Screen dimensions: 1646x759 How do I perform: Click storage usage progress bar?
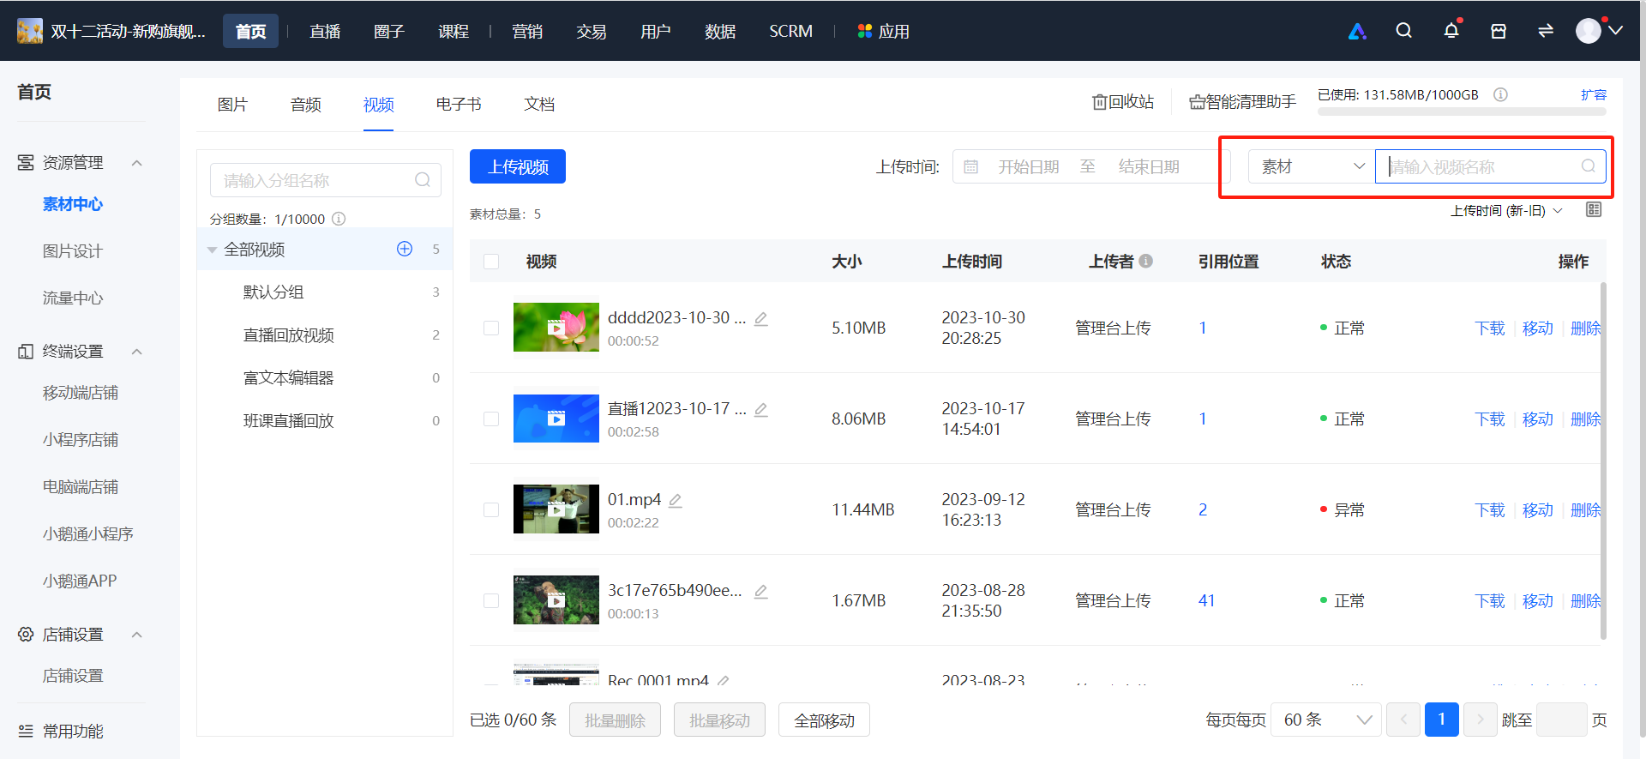tap(1462, 111)
